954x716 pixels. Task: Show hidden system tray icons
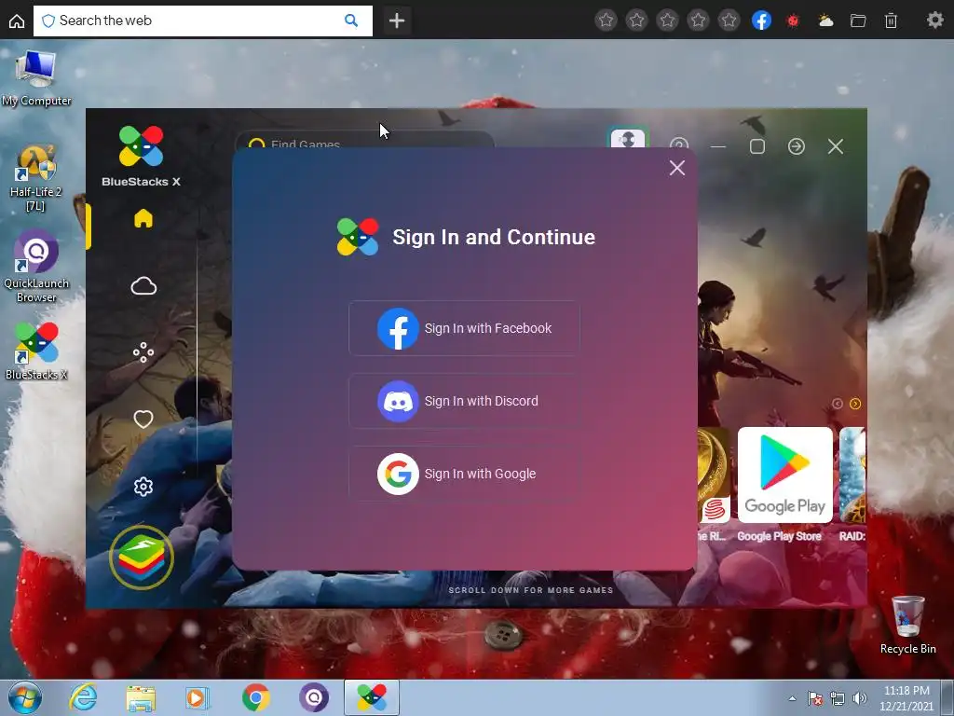[792, 698]
